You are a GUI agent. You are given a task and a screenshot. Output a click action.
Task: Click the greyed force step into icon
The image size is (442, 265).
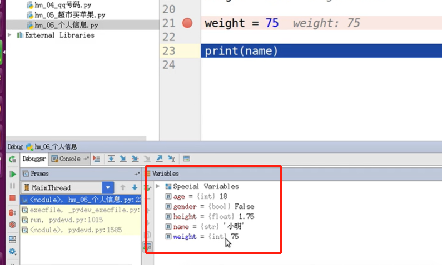click(147, 159)
